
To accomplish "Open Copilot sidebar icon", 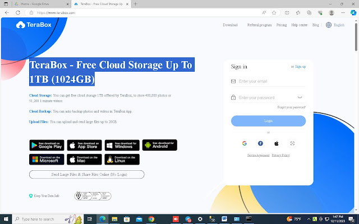I will tap(353, 13).
